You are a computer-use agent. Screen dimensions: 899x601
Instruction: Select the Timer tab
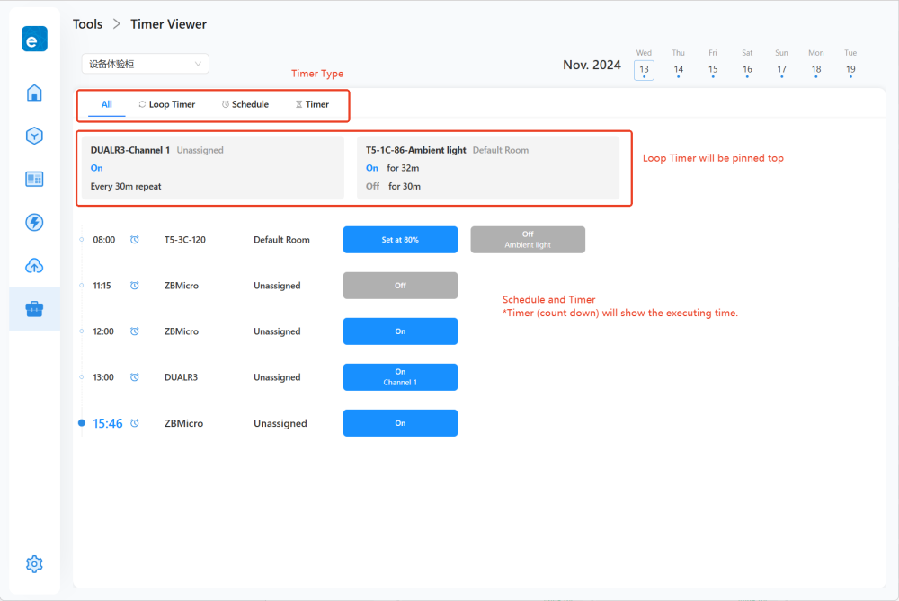coord(312,104)
